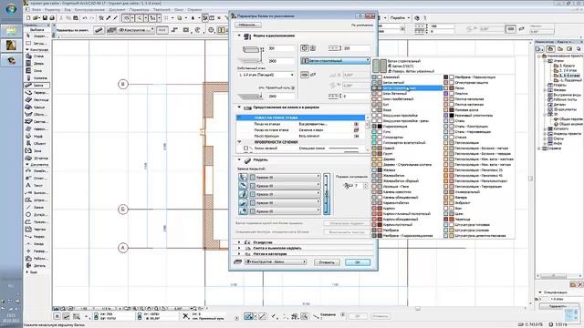Viewport: 584px width, 328px height.
Task: Open the Файл menu
Action: pos(36,10)
